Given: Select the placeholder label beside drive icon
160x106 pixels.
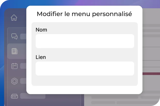Looking at the screenshot, I should pos(33,96).
